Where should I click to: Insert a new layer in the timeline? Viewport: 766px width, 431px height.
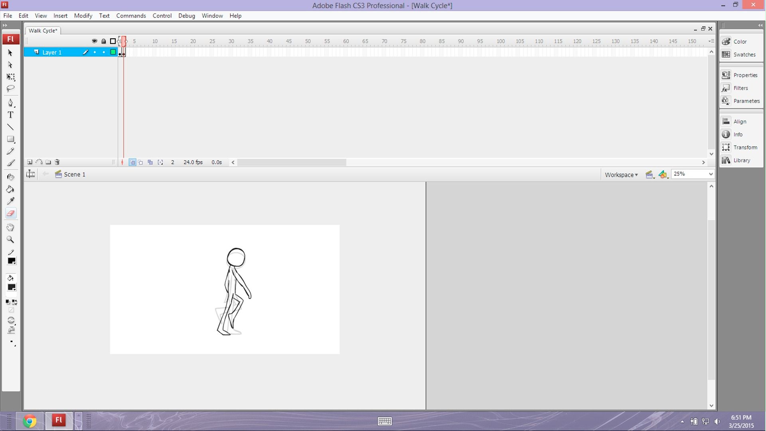30,162
